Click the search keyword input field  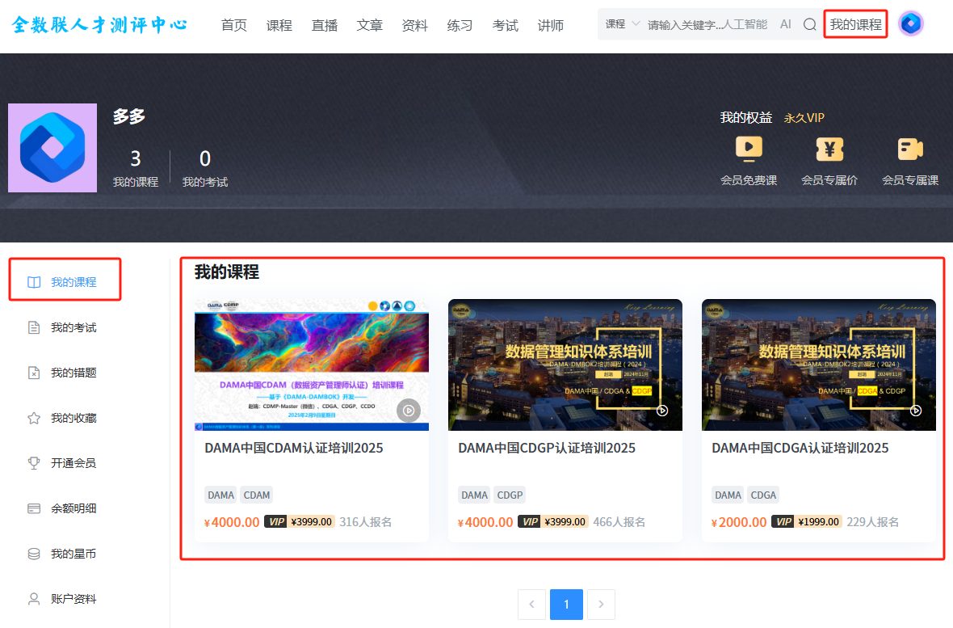tap(707, 24)
